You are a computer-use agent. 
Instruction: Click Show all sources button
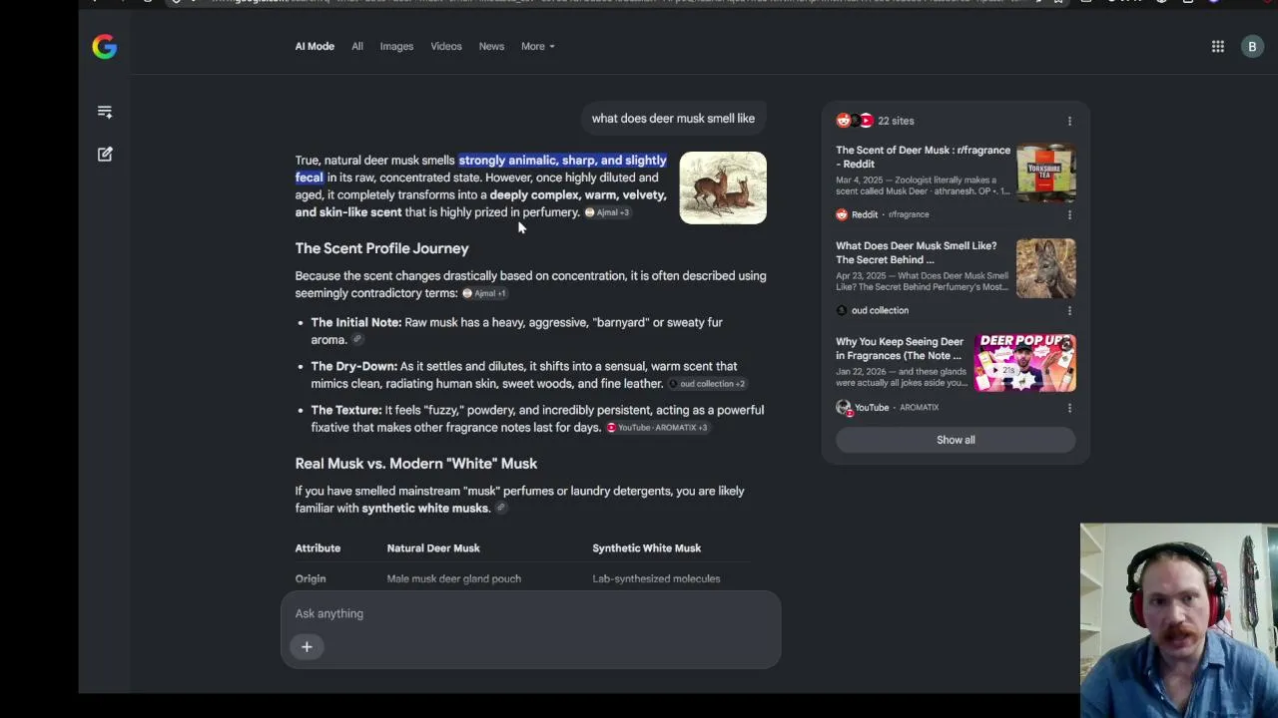[x=956, y=440]
